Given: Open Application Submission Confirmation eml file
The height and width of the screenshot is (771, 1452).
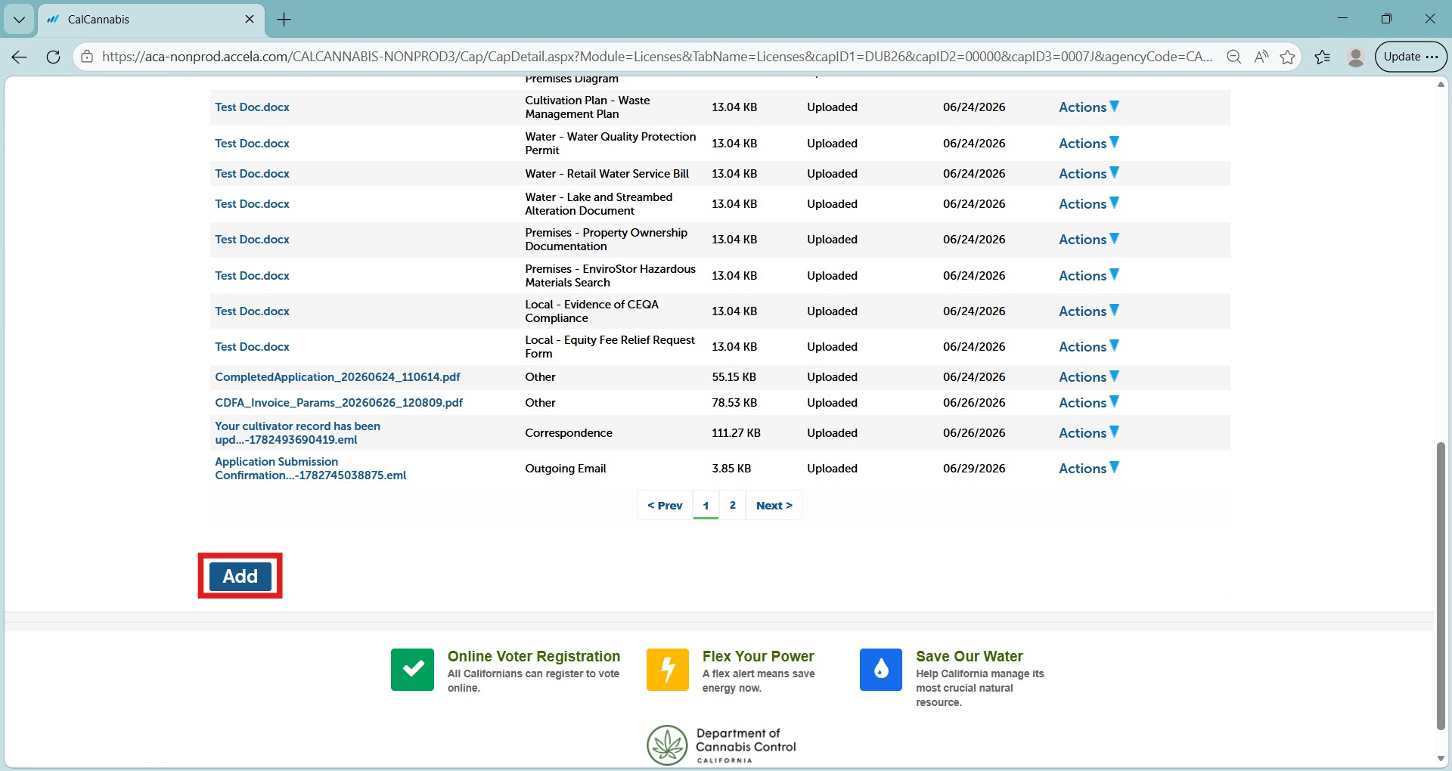Looking at the screenshot, I should point(310,469).
